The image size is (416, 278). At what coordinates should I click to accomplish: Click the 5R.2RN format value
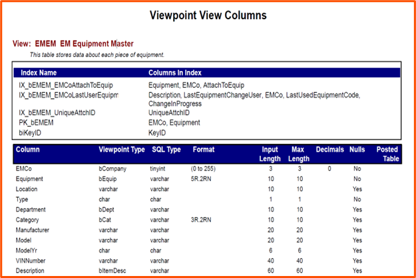(x=201, y=178)
